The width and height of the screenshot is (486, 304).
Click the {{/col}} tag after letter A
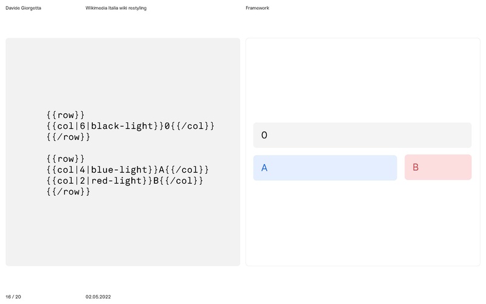[187, 170]
